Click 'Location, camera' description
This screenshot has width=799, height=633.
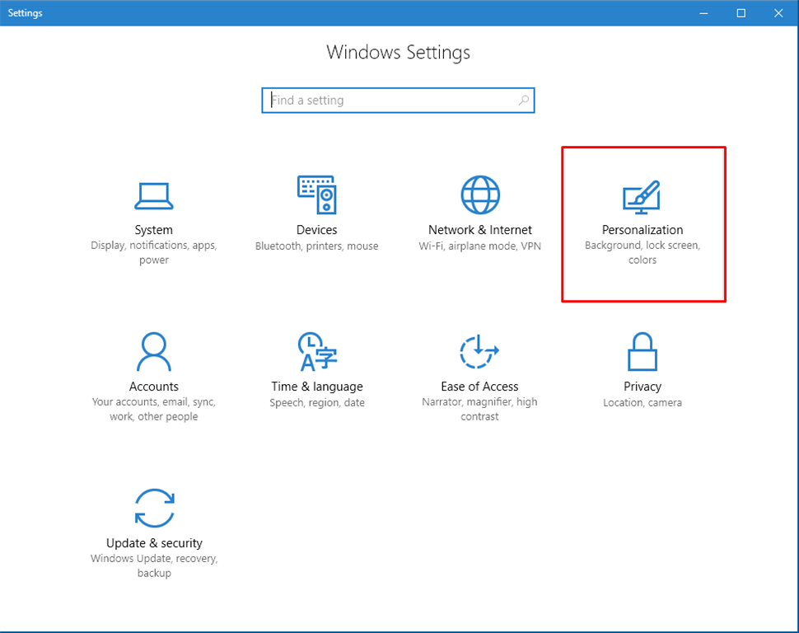(642, 402)
